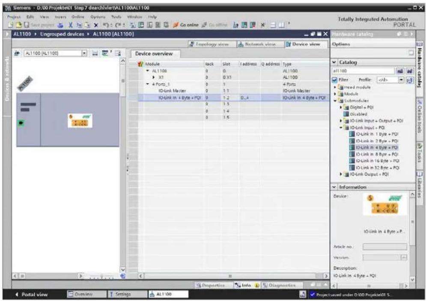Viewport: 426px width, 301px height.
Task: Open the Version dropdown in Information
Action: 404,257
